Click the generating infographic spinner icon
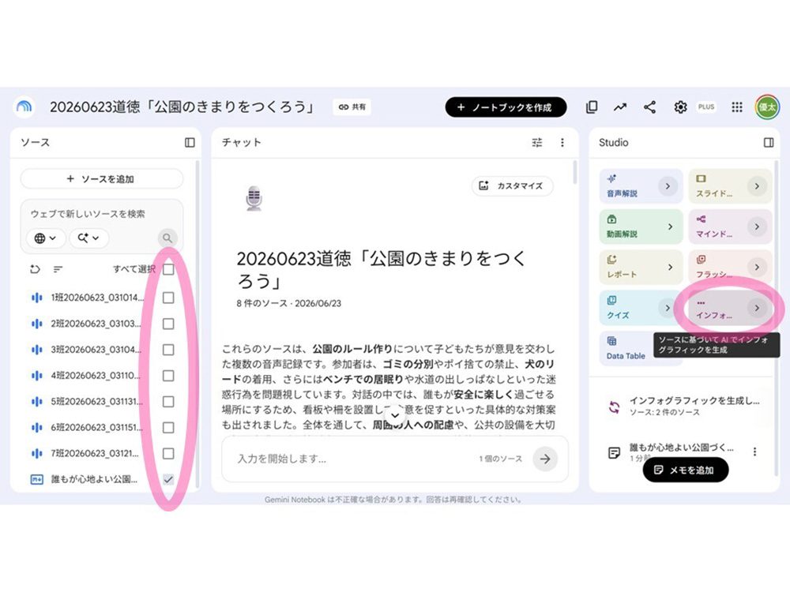The image size is (790, 592). (x=614, y=407)
